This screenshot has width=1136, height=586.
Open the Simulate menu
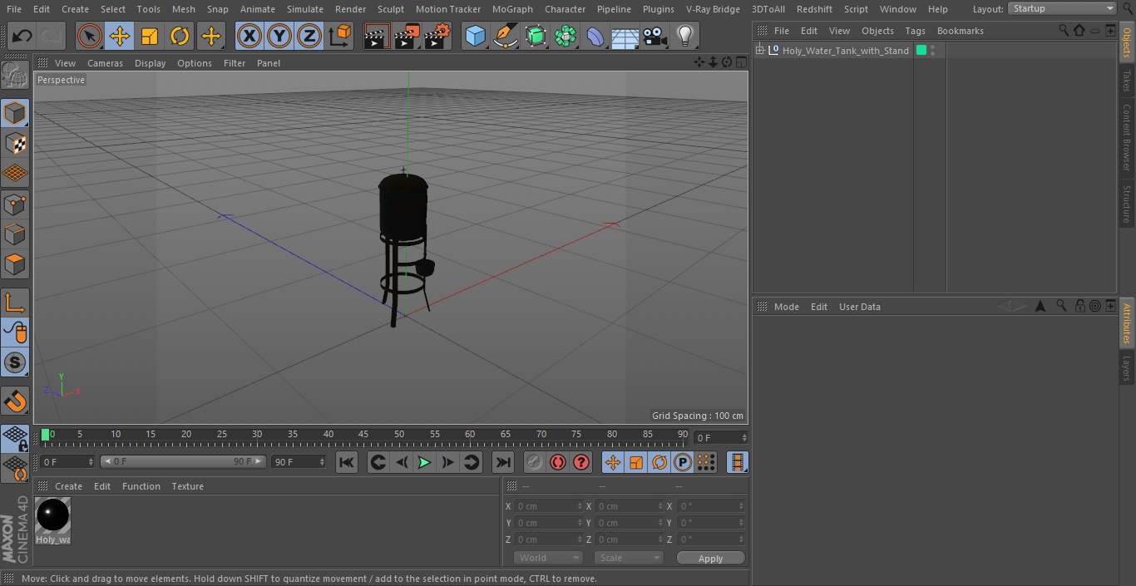click(305, 9)
